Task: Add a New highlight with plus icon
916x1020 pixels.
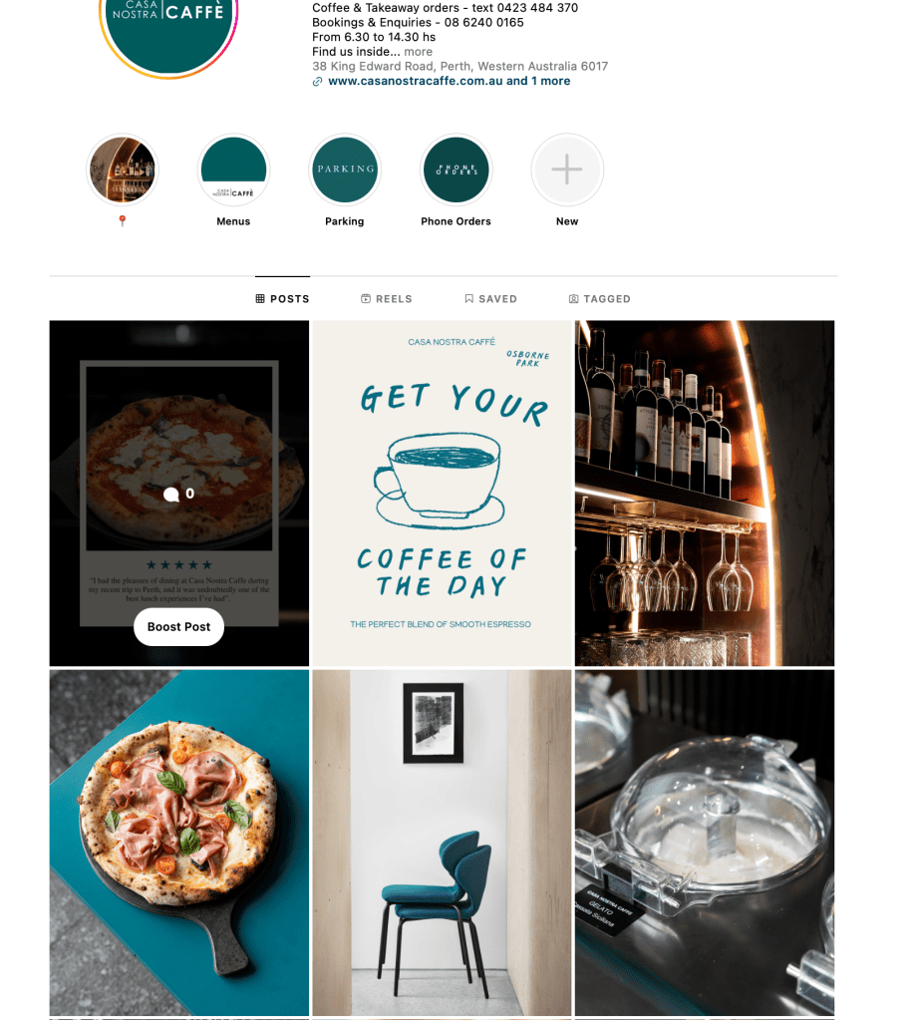Action: pyautogui.click(x=567, y=170)
